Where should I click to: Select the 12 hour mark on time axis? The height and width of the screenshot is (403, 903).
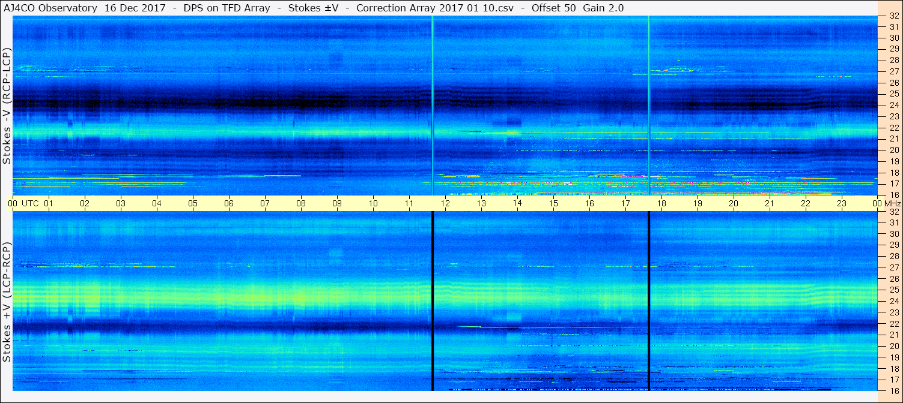[445, 203]
